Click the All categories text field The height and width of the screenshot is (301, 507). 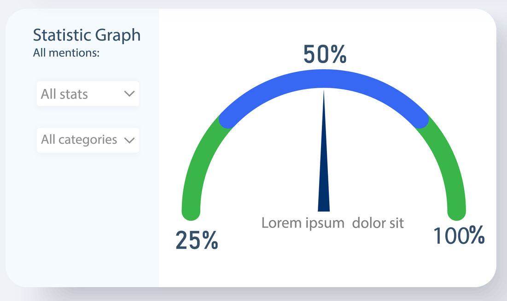coord(79,140)
